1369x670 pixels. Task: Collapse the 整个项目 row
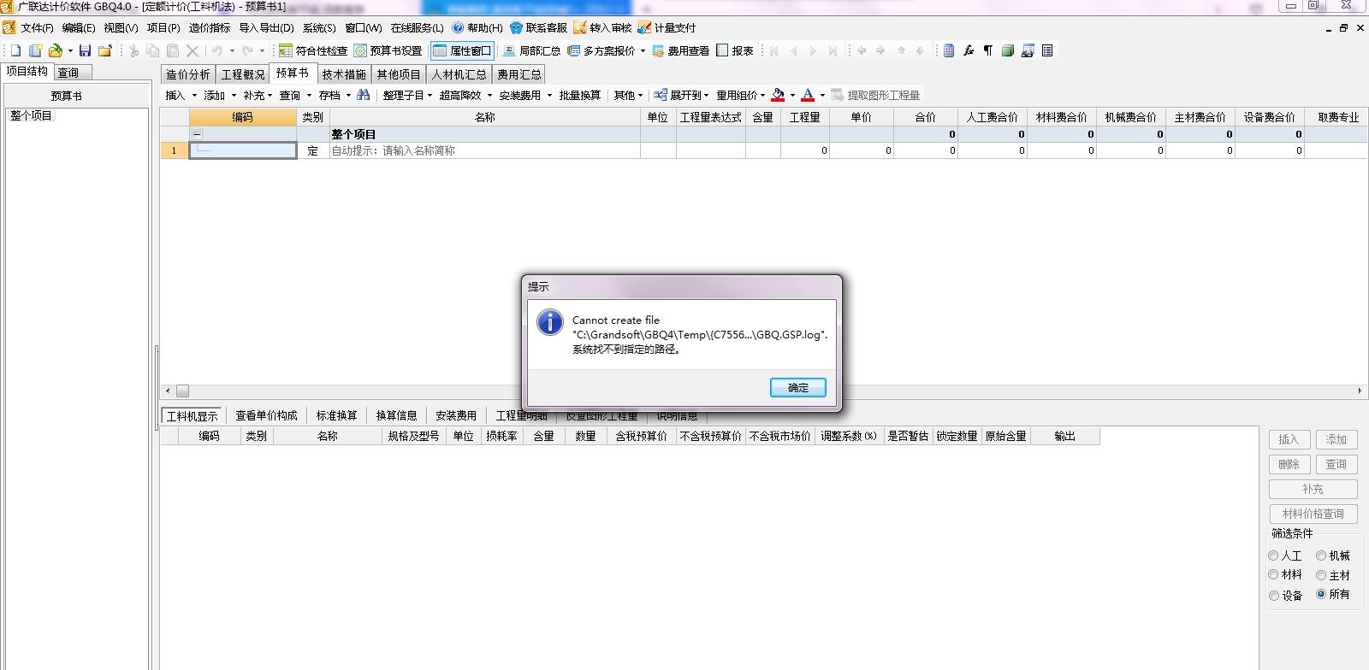point(197,134)
